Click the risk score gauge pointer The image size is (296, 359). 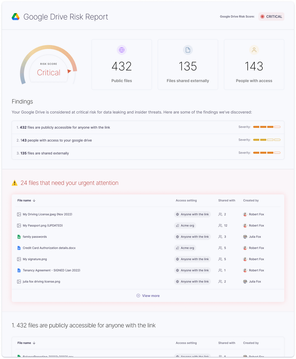69,71
